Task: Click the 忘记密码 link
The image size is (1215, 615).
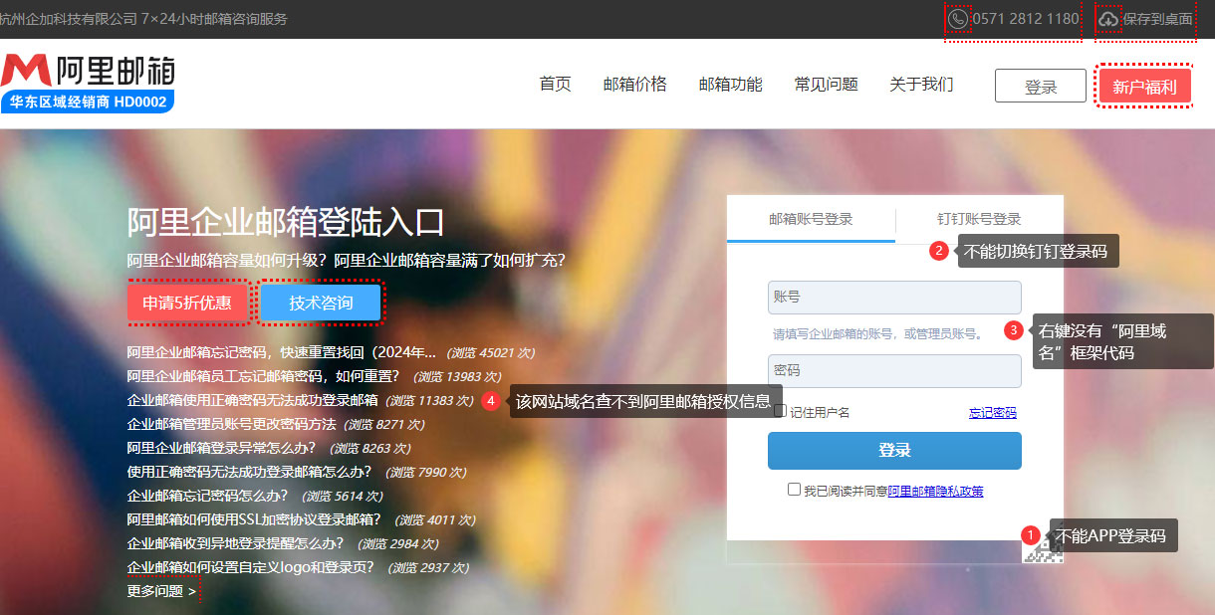Action: click(993, 412)
